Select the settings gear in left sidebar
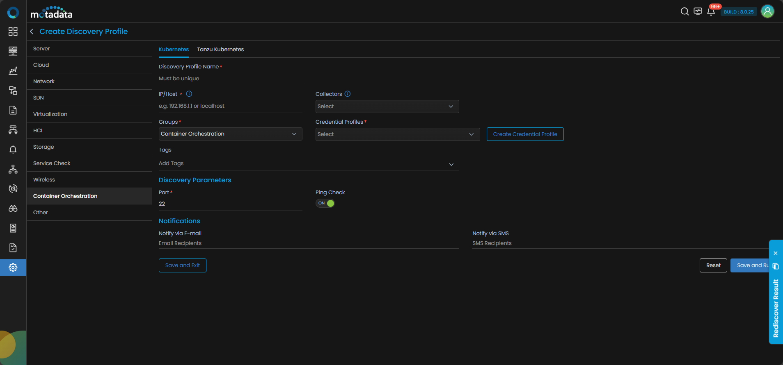Screen dimensions: 783x365 13,268
